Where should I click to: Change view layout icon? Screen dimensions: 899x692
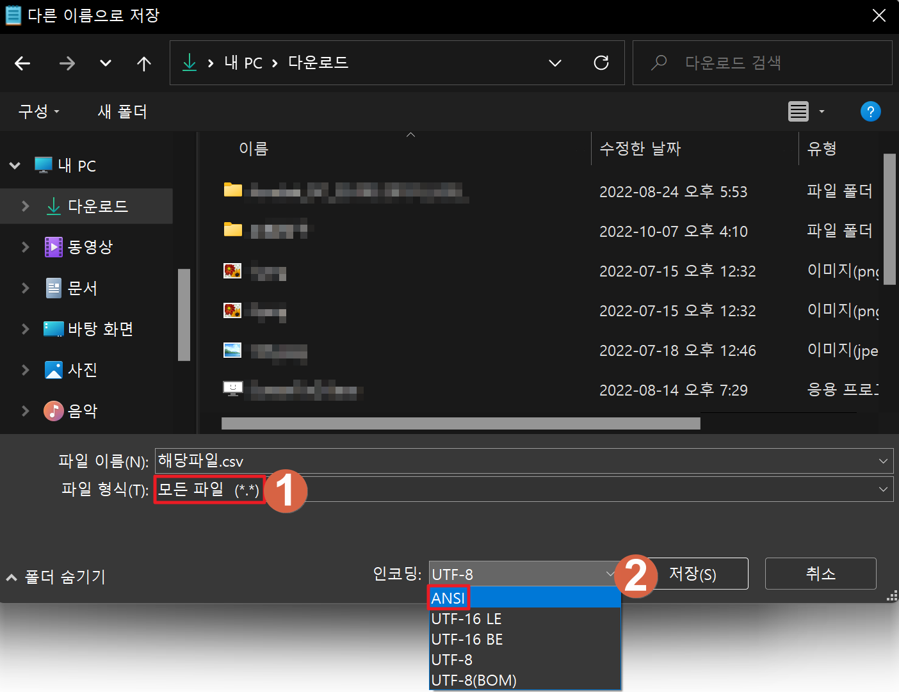[x=798, y=111]
